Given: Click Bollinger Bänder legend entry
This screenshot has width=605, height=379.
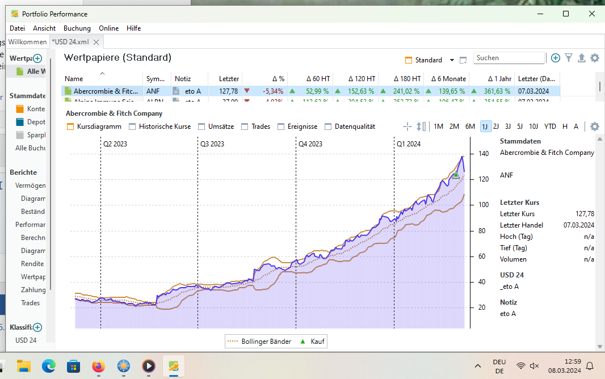Looking at the screenshot, I should pyautogui.click(x=259, y=342).
